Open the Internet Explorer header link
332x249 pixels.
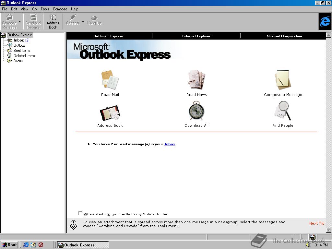click(196, 36)
